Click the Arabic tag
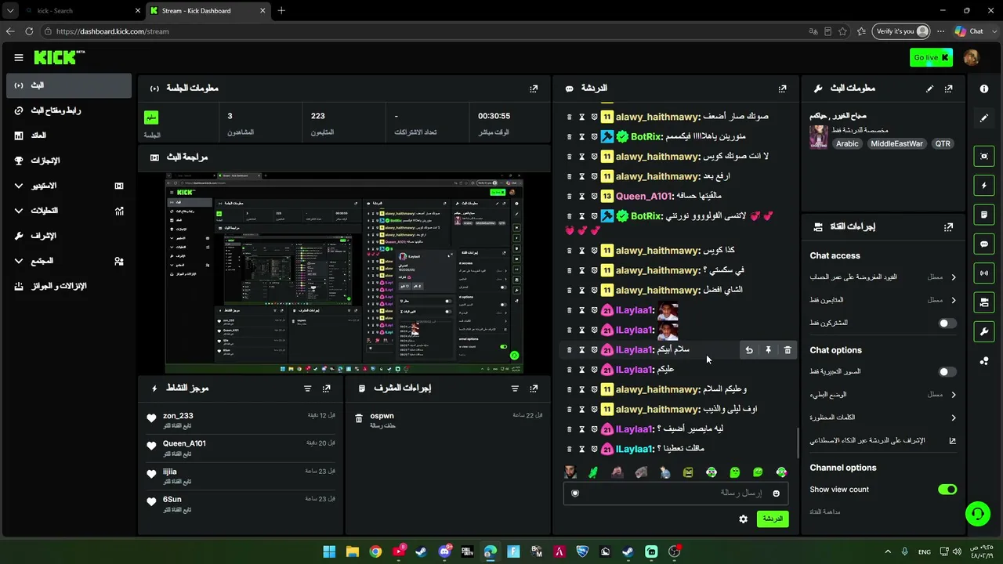Image resolution: width=1003 pixels, height=564 pixels. [847, 144]
